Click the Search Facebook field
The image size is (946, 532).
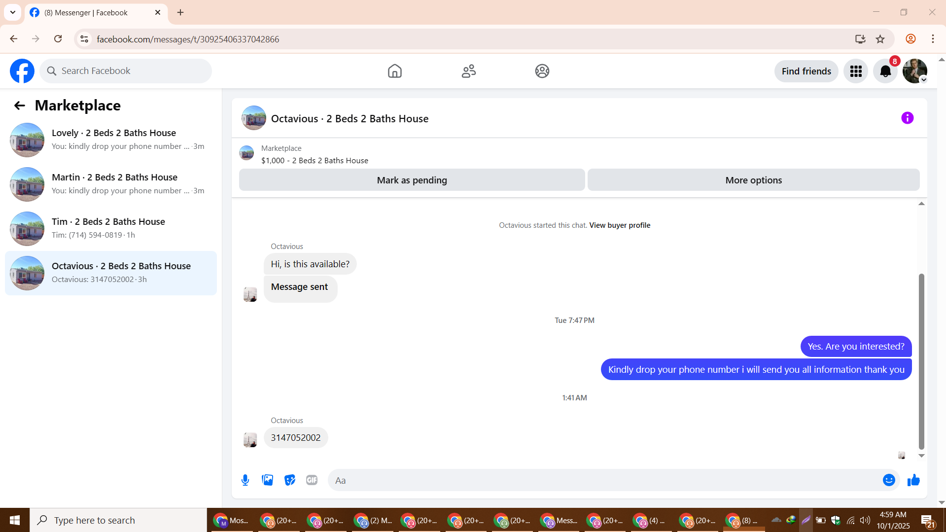tap(126, 71)
